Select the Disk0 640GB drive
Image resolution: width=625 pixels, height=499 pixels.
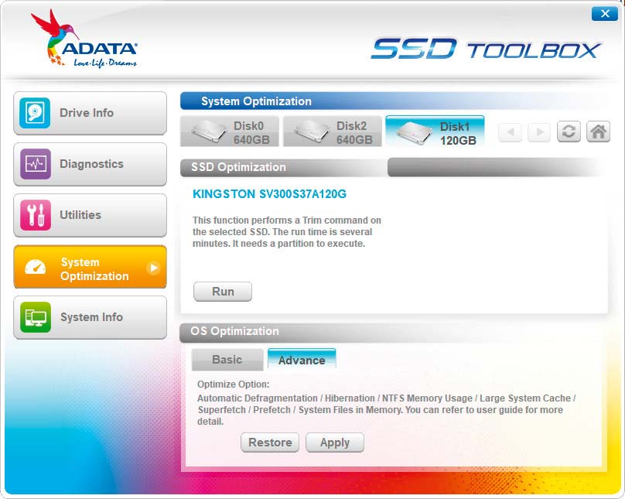pos(230,132)
